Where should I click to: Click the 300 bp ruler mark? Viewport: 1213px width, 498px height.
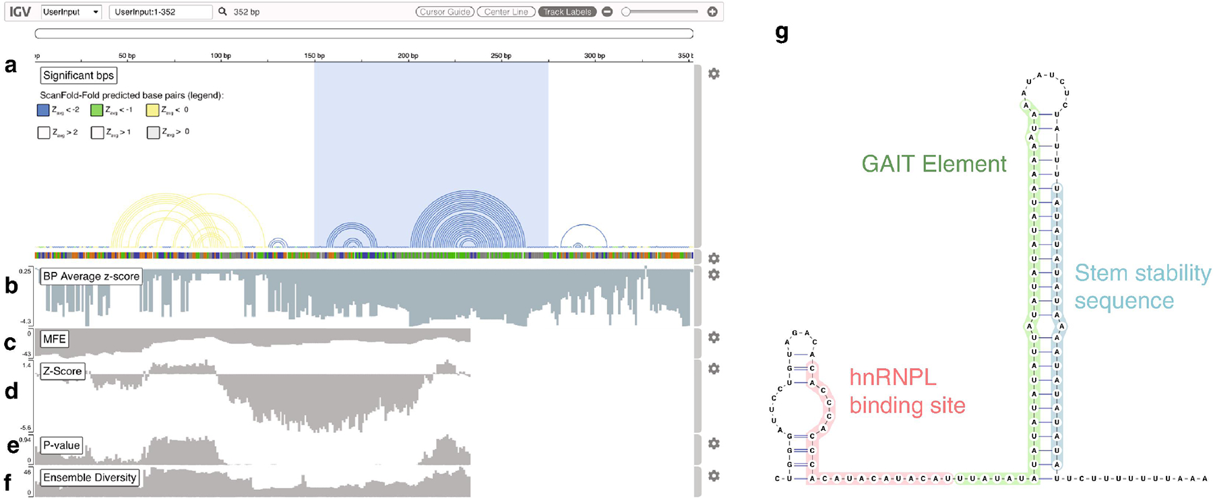pos(595,55)
